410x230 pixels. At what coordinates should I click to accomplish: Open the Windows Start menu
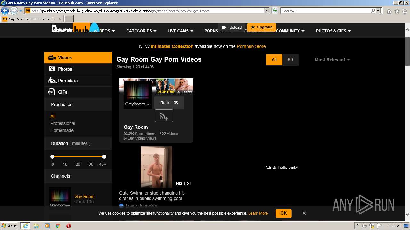point(9,226)
